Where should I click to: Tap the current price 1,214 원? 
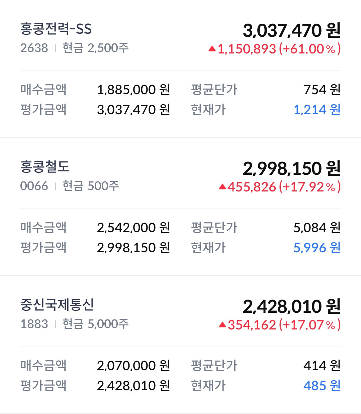(317, 110)
